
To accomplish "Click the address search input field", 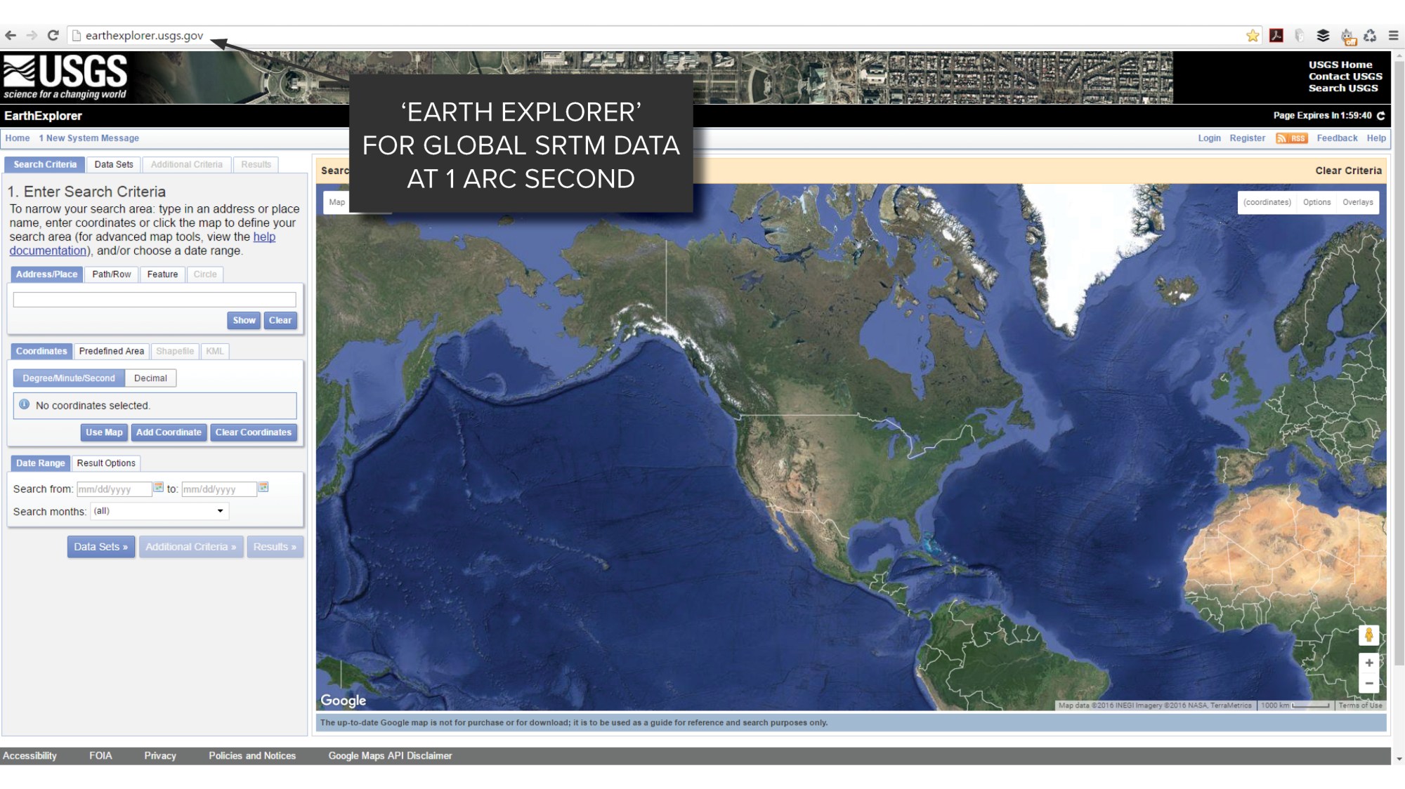I will (x=154, y=299).
